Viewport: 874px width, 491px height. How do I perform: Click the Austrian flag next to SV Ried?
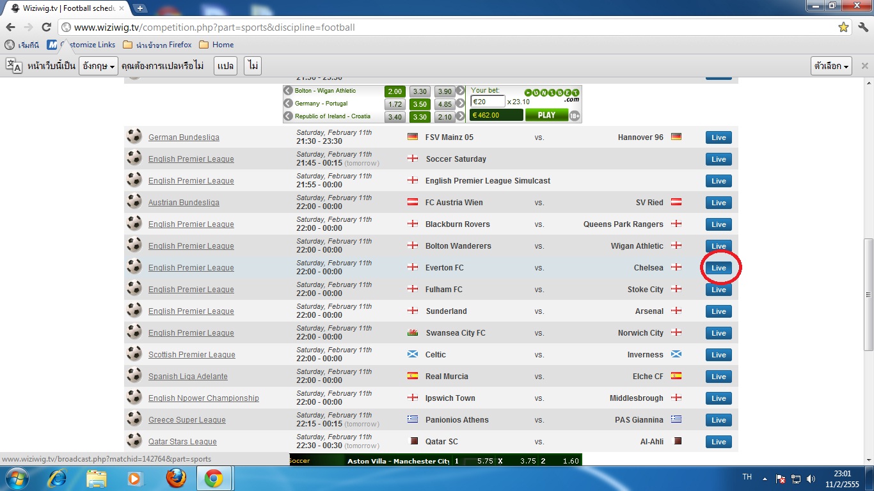[x=676, y=202]
